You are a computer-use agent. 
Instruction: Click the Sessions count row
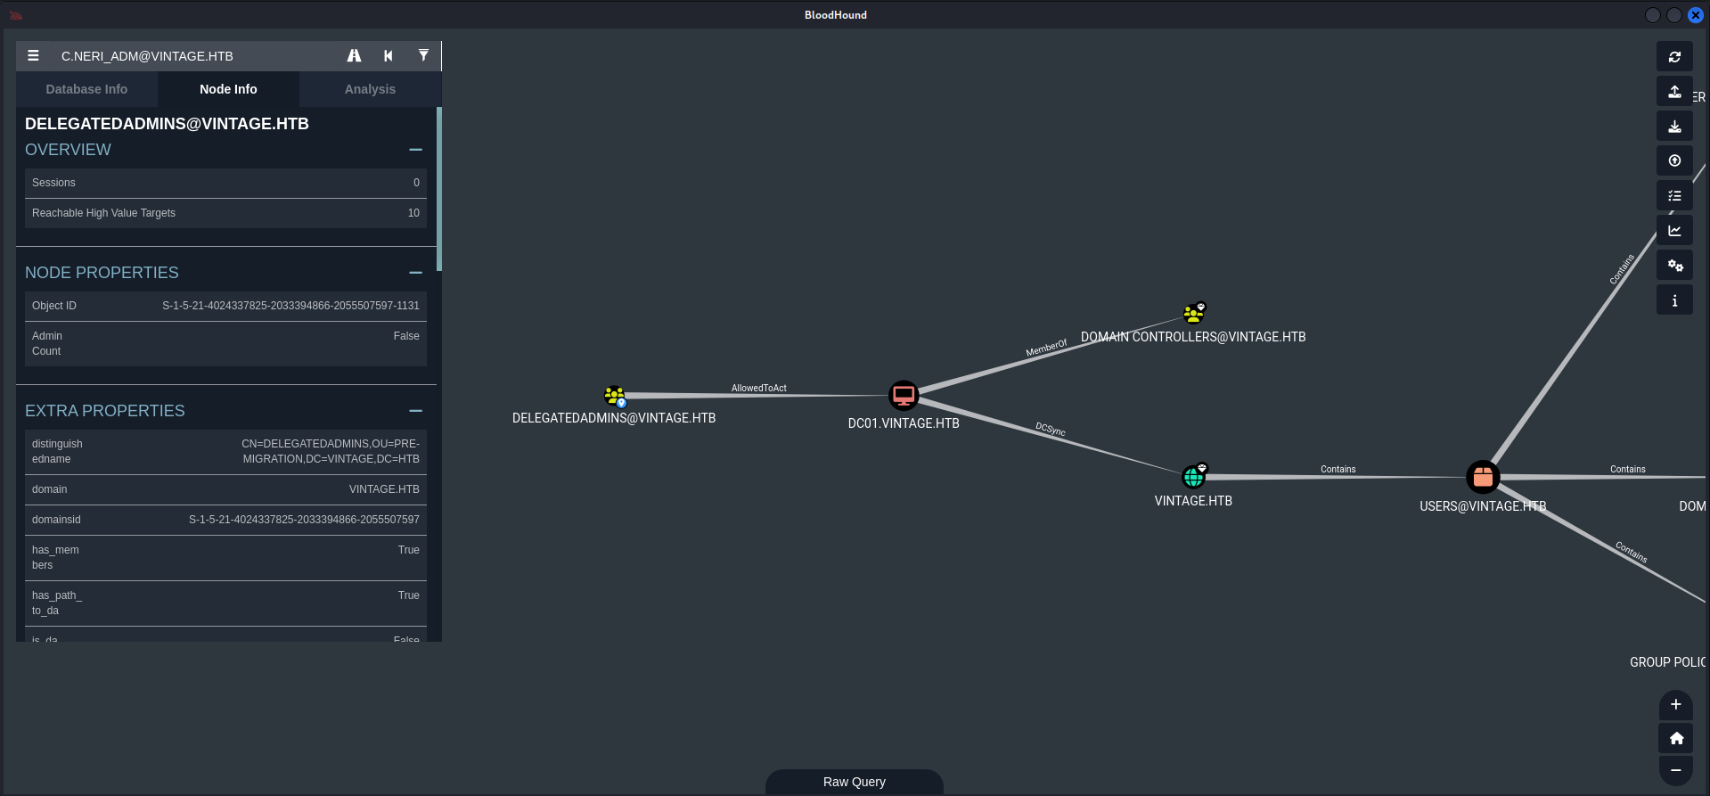(x=225, y=183)
